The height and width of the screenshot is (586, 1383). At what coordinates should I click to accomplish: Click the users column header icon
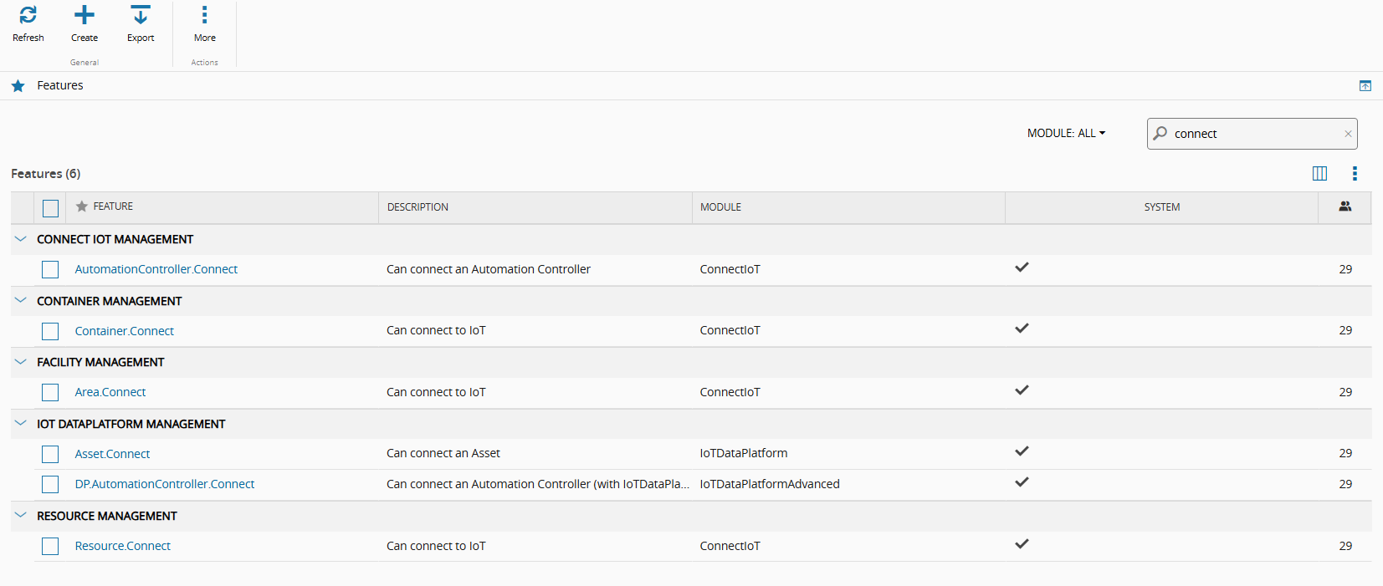tap(1345, 206)
